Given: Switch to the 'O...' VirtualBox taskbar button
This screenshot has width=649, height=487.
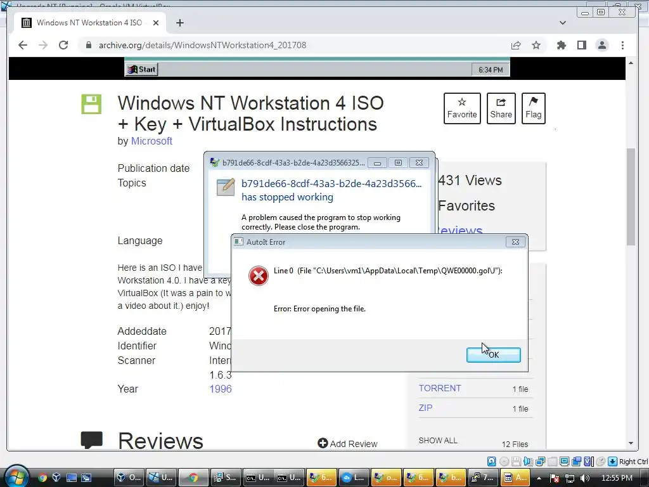Looking at the screenshot, I should click(x=129, y=477).
